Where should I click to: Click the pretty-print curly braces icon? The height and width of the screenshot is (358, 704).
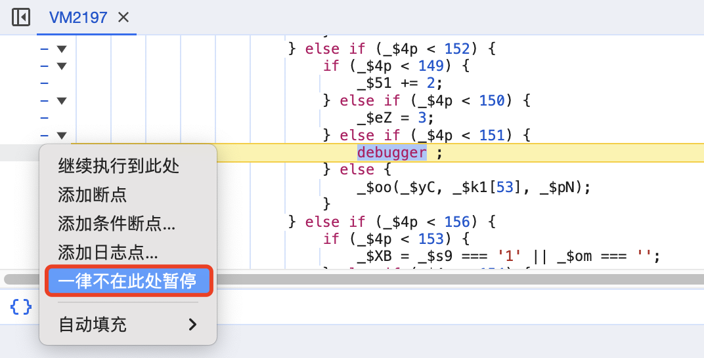point(20,306)
